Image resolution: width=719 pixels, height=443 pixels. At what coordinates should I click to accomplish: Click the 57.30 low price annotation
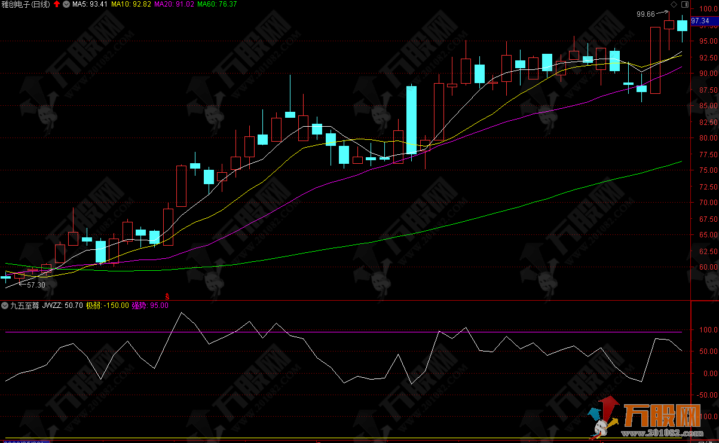coord(36,285)
